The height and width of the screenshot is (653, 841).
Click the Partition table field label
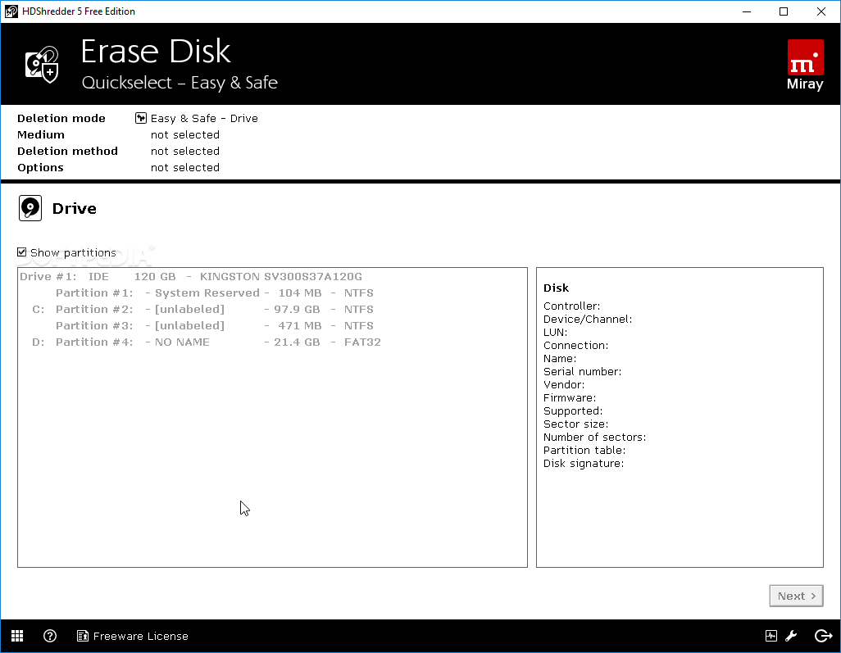[x=584, y=451]
